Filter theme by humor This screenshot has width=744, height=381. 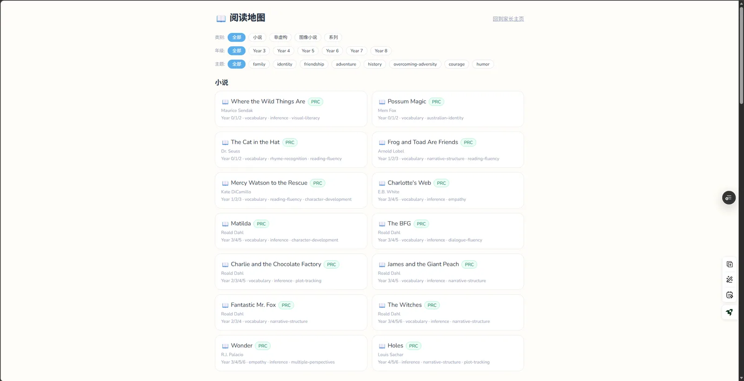[x=483, y=64]
